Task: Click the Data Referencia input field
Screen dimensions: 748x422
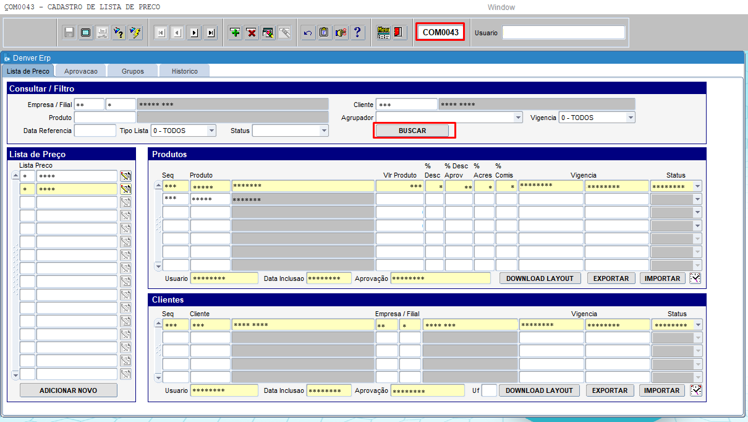Action: click(95, 131)
